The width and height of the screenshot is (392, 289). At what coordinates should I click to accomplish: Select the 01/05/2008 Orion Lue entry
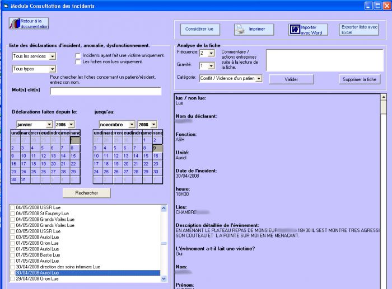coord(37,243)
